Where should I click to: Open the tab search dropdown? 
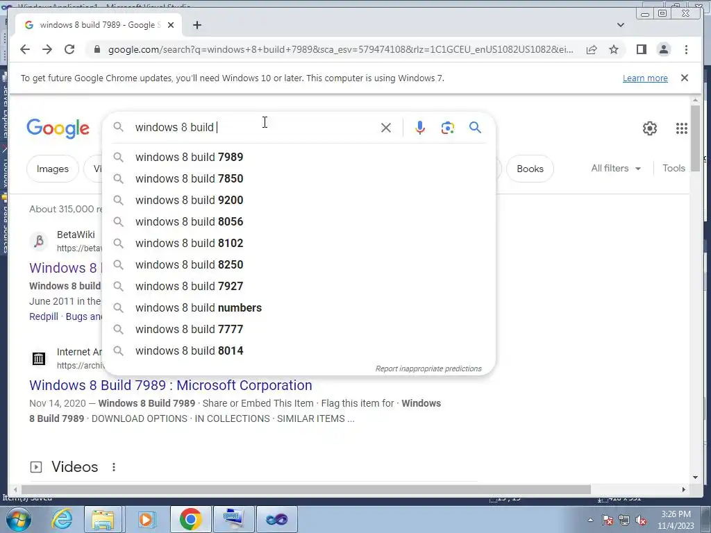621,25
